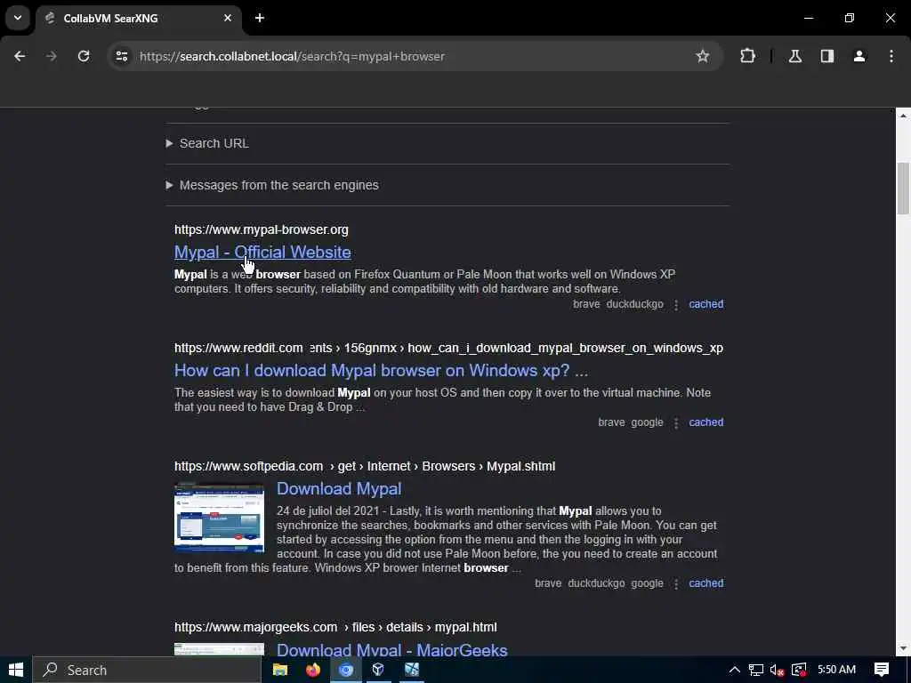
Task: Open the cube app icon in taskbar
Action: pyautogui.click(x=378, y=670)
